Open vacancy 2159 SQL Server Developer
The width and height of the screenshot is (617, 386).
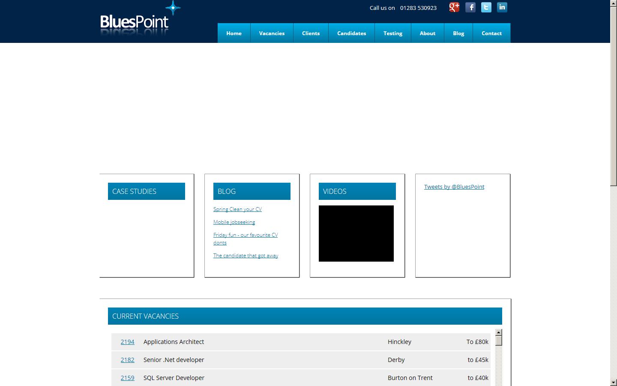[127, 378]
